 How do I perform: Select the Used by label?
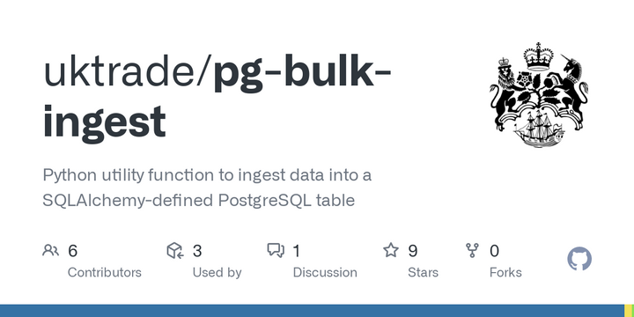[x=217, y=272]
